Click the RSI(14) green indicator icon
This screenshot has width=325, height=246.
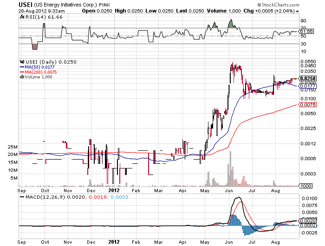click(22, 17)
